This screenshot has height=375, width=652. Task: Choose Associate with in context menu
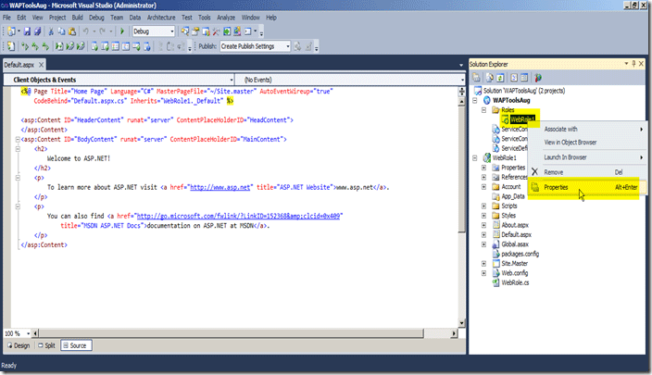(x=587, y=130)
